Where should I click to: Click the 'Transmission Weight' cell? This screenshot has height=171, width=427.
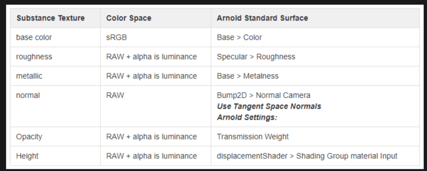point(253,136)
